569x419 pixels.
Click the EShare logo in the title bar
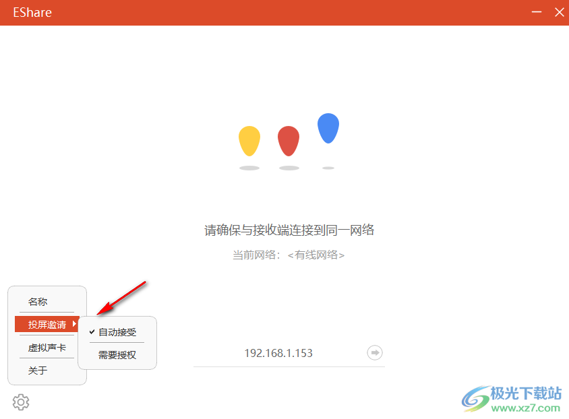point(32,12)
